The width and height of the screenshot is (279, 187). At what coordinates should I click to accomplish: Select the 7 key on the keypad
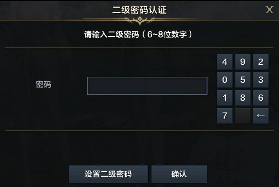pyautogui.click(x=225, y=116)
